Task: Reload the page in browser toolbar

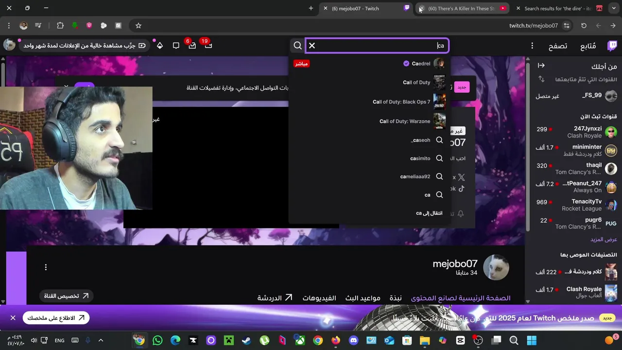Action: [x=584, y=25]
